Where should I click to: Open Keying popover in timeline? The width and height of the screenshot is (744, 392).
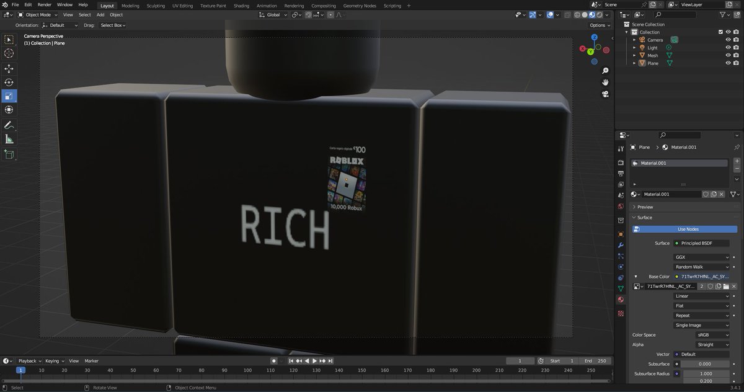(54, 360)
